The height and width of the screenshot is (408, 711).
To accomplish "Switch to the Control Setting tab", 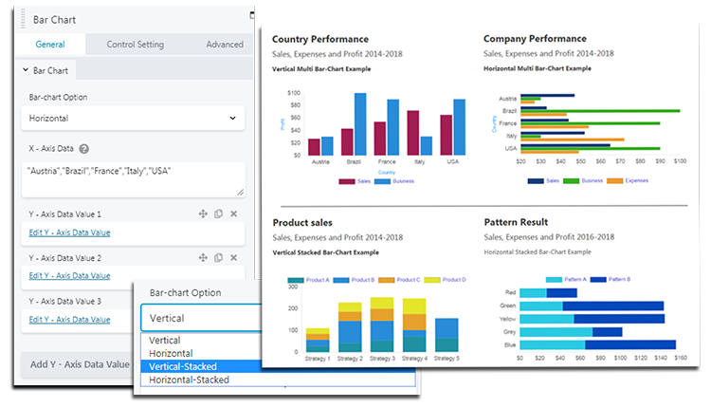I will coord(135,45).
